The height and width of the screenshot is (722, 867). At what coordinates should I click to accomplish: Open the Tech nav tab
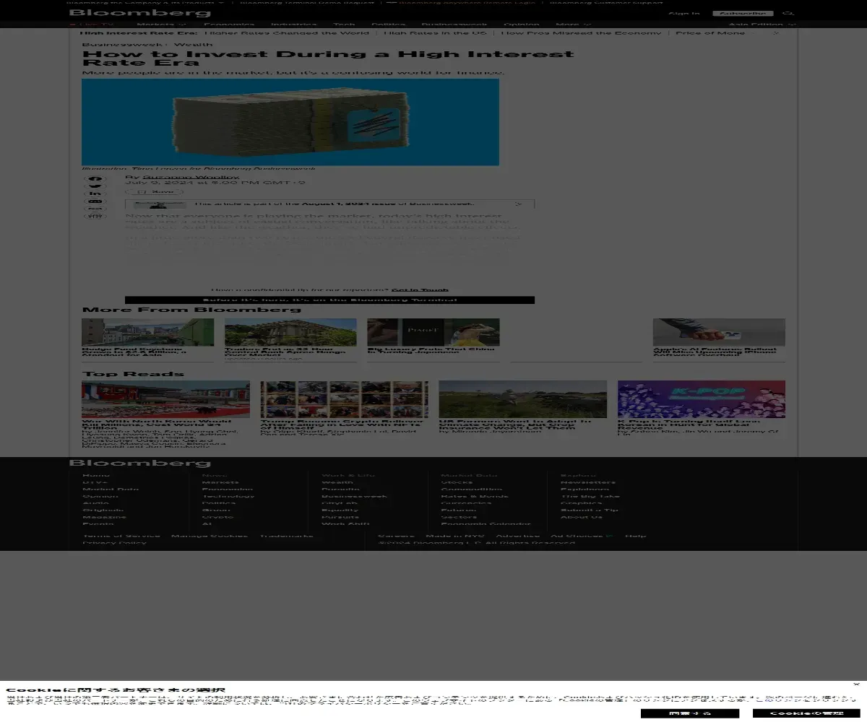(344, 25)
